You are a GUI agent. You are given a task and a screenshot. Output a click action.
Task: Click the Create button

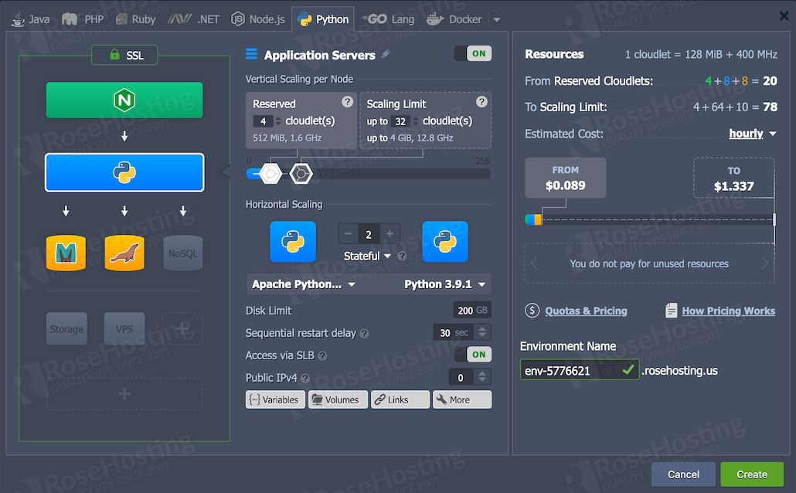coord(752,474)
